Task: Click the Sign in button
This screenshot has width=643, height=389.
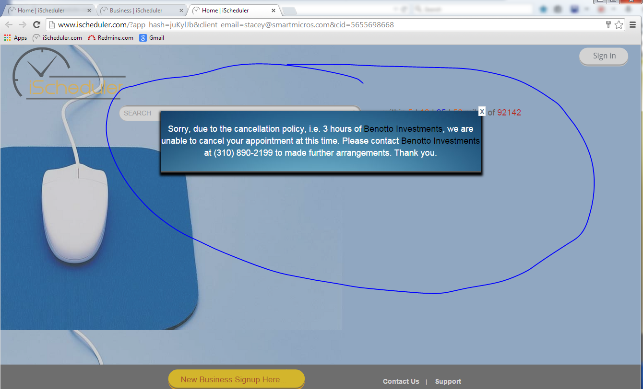Action: click(x=604, y=56)
